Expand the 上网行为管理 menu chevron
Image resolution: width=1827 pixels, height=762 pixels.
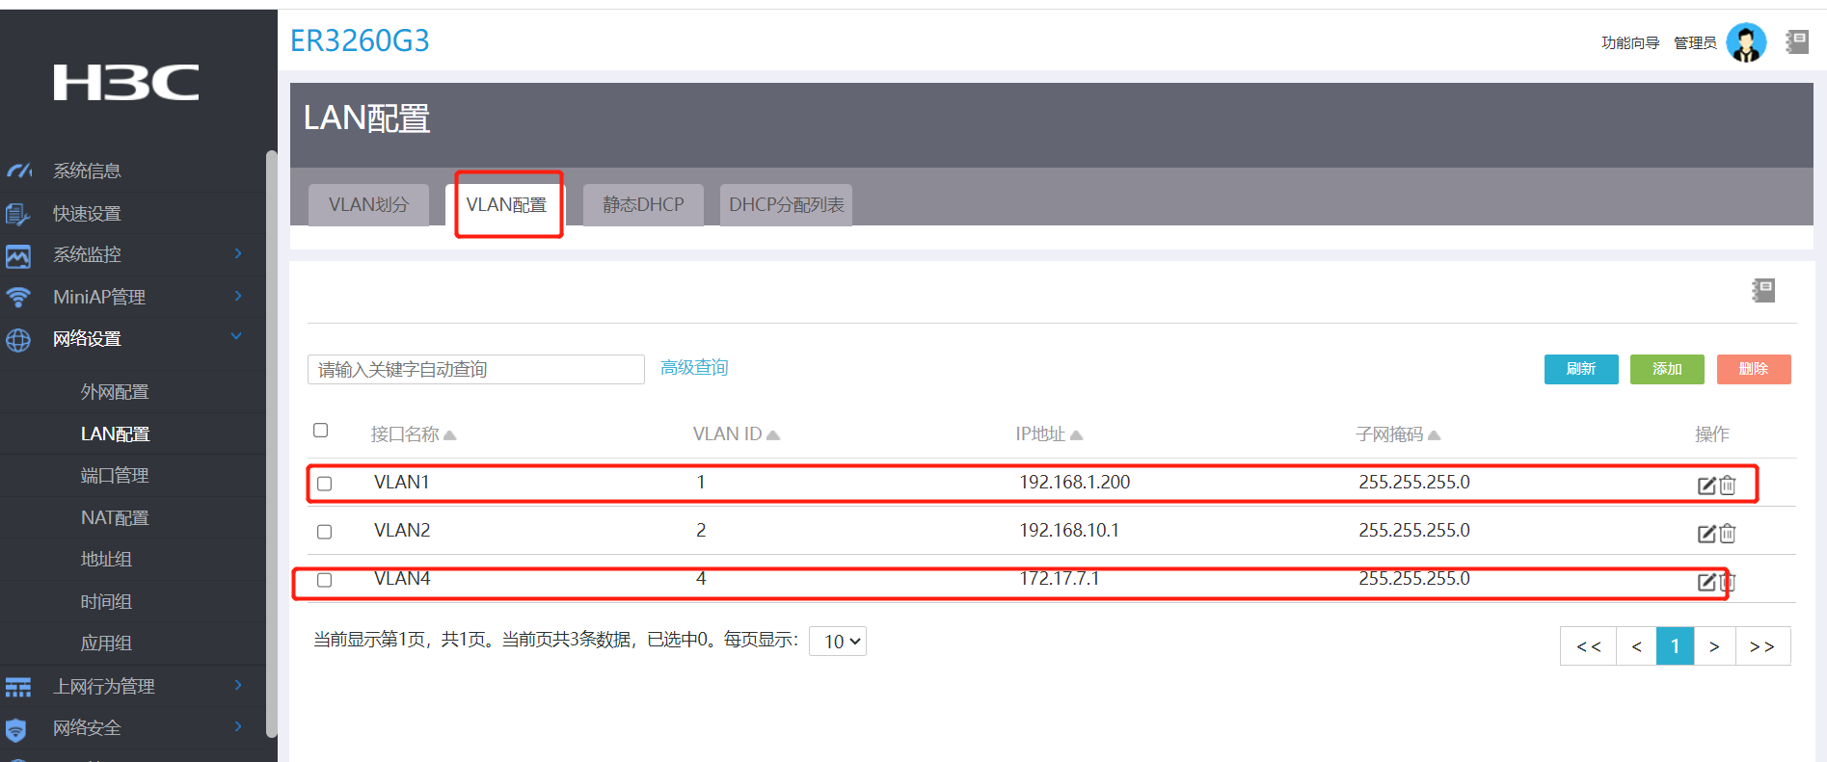(x=238, y=685)
